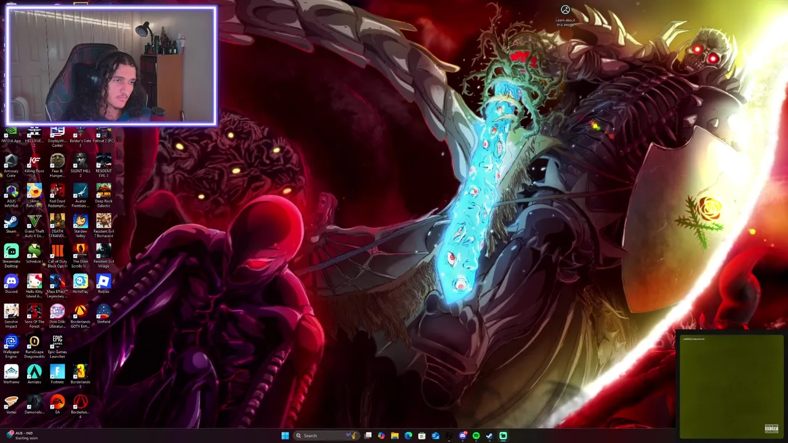Open Genshin Impact shortcut
This screenshot has height=443, width=788.
point(11,316)
